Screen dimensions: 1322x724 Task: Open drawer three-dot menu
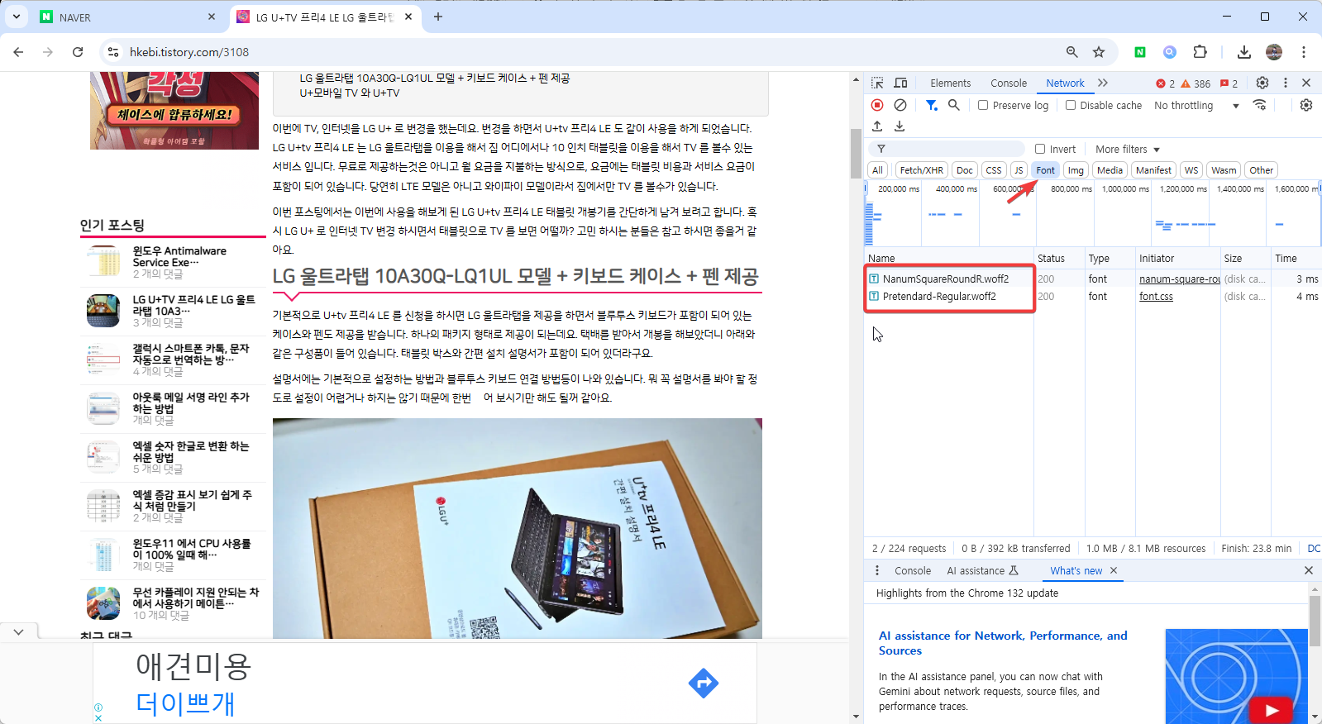coord(877,570)
